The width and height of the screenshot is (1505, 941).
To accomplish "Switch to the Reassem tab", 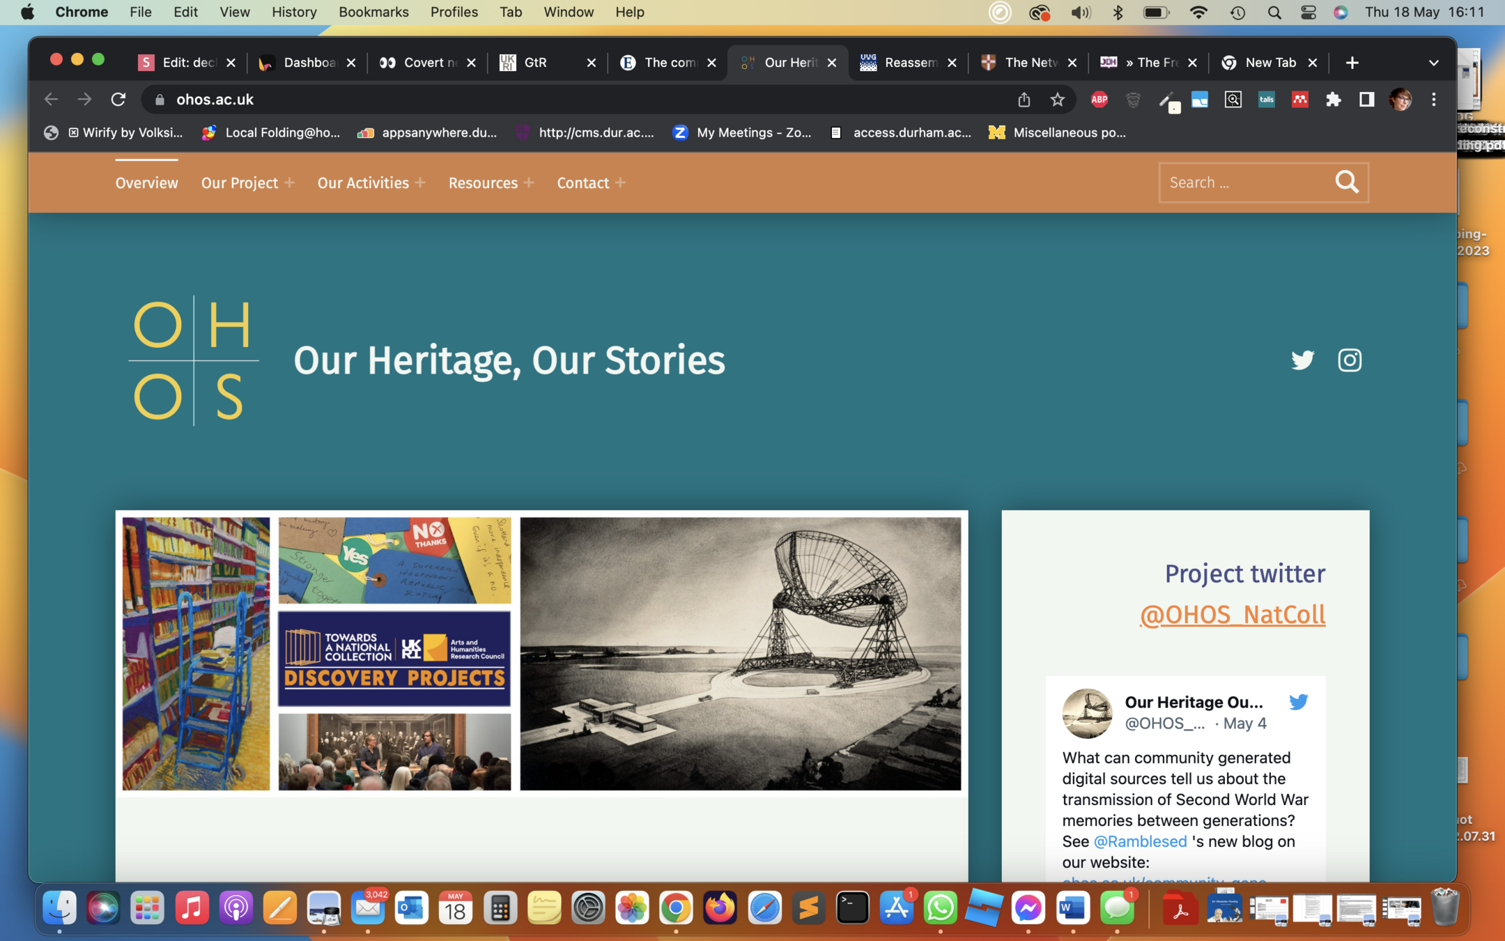I will point(907,63).
